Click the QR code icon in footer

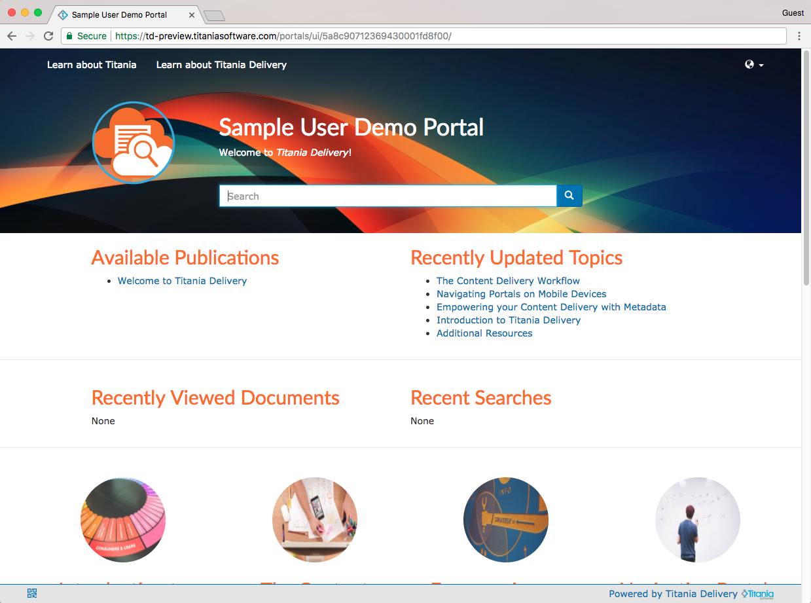click(32, 594)
